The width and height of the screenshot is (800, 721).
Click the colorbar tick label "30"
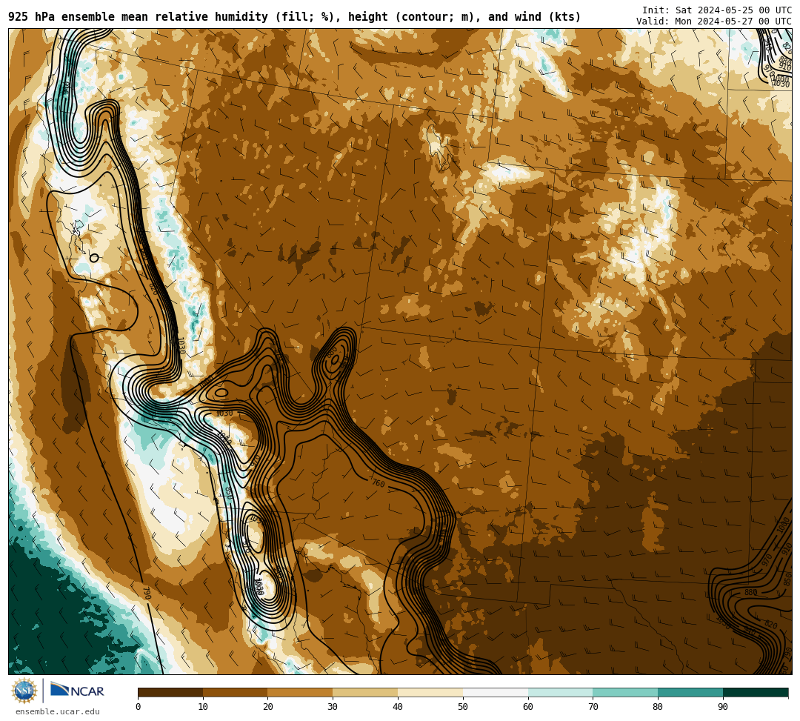[333, 707]
